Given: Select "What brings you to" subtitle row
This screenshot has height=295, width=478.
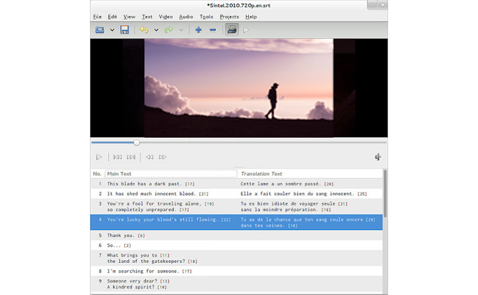Looking at the screenshot, I should coord(236,258).
